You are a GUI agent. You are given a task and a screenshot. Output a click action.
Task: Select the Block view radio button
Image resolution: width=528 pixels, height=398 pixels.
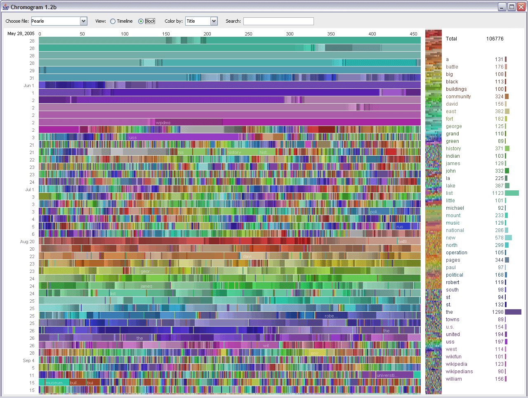click(x=140, y=21)
